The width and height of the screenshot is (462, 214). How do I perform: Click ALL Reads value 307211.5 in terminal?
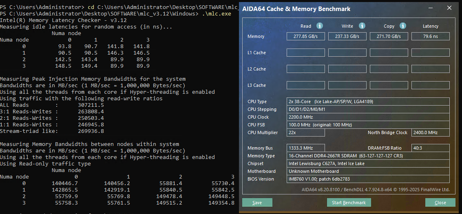pos(91,105)
